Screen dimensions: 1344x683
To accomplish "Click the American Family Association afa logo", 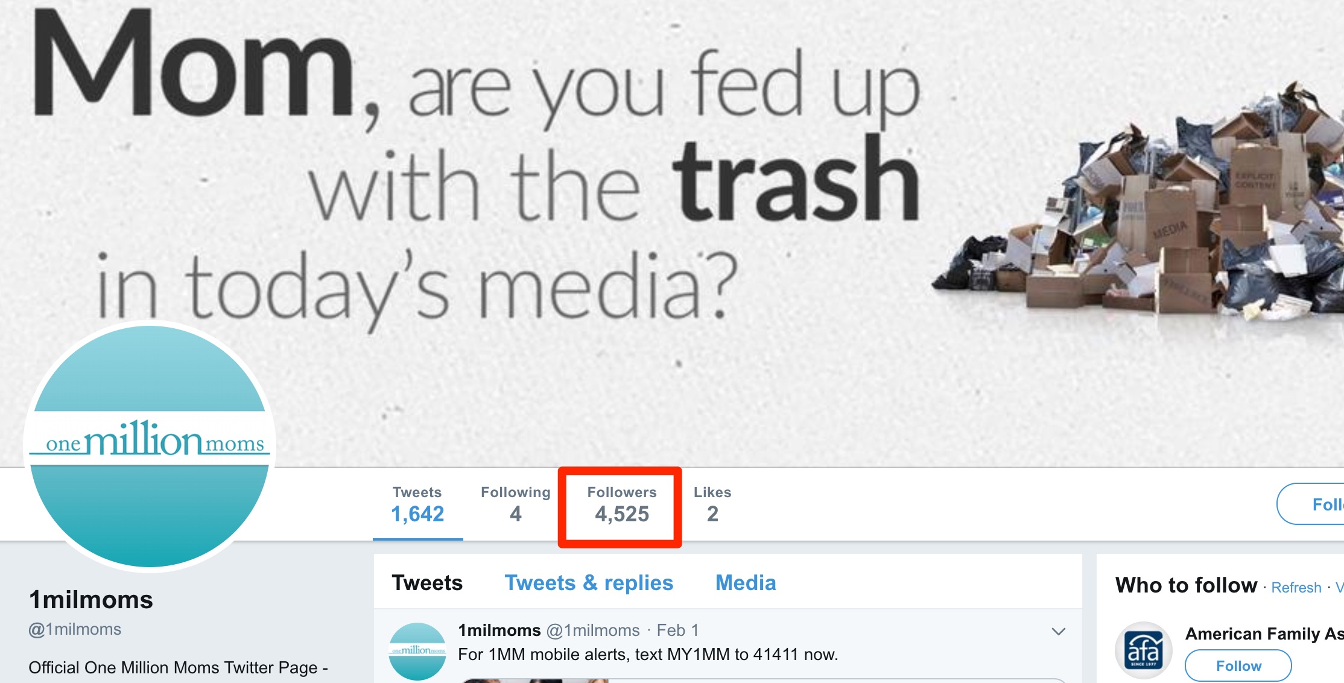I will (1143, 650).
